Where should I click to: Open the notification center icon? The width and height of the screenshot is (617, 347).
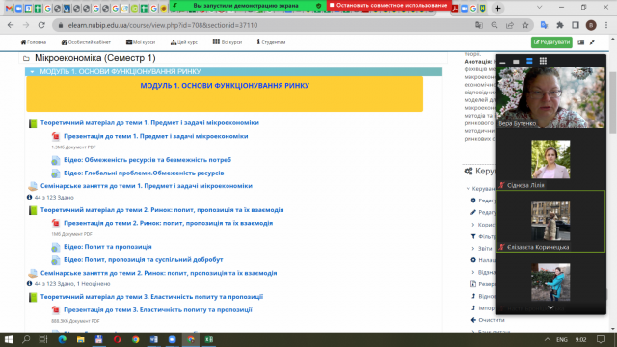point(601,339)
